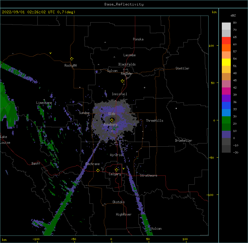Click the Limestone label
The height and width of the screenshot is (243, 248).
[x=44, y=103]
